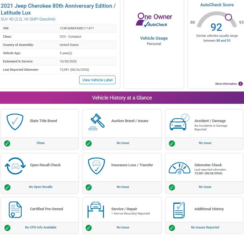Image resolution: width=244 pixels, height=235 pixels.
Task: Click the Accident / Damage car icon
Action: 179,122
